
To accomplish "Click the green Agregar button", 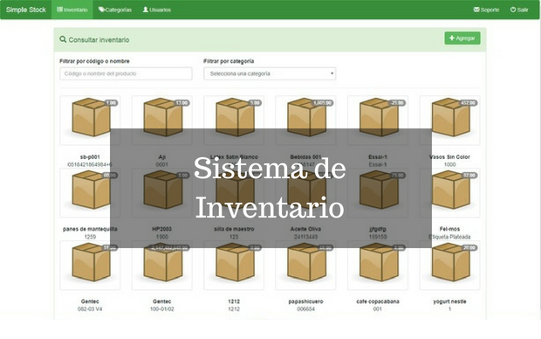I will (x=462, y=38).
